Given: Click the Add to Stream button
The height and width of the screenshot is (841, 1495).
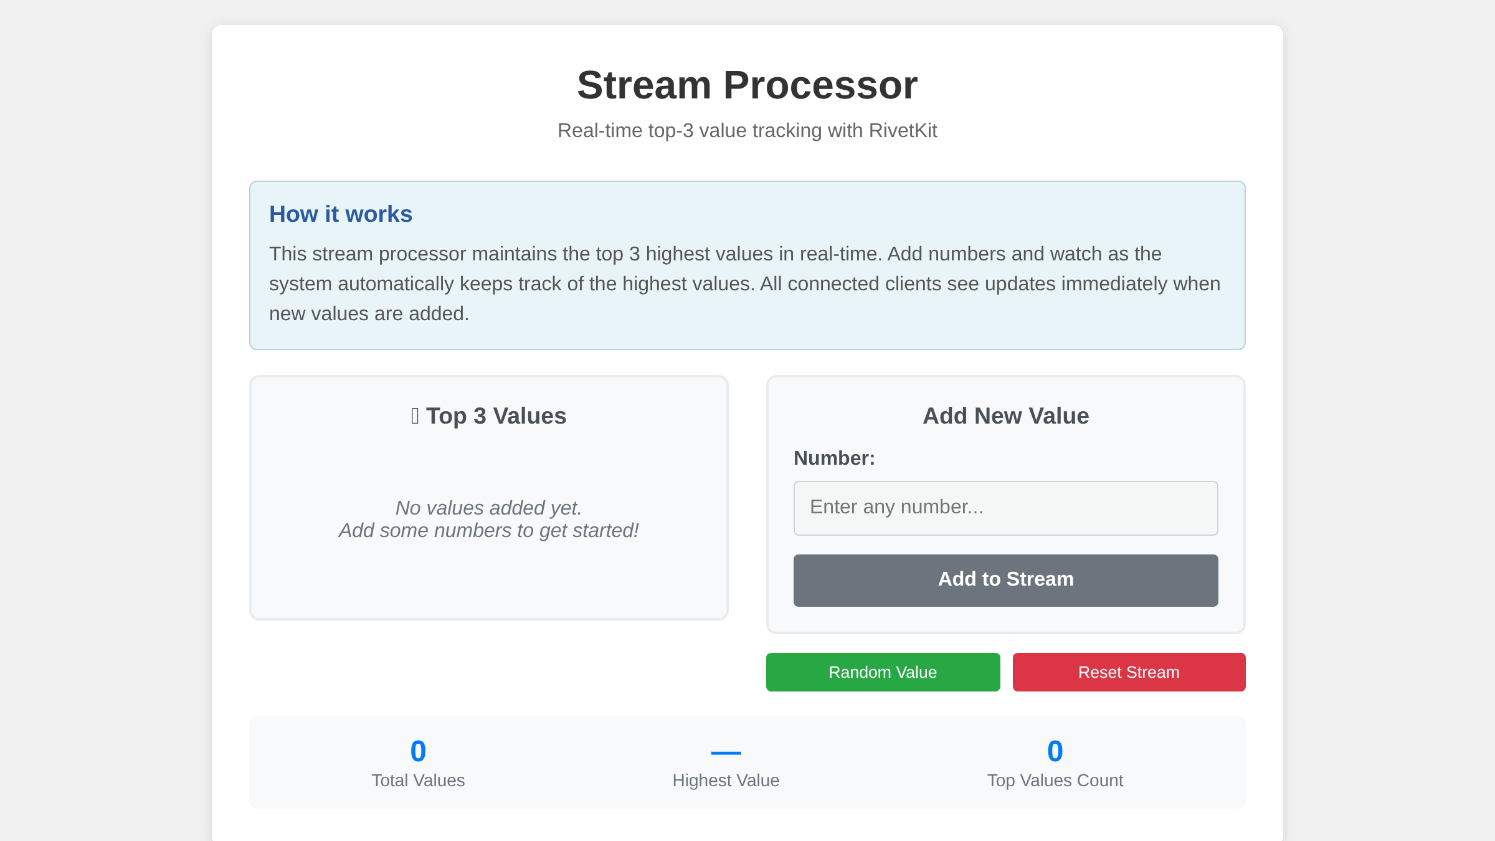Looking at the screenshot, I should [1005, 579].
